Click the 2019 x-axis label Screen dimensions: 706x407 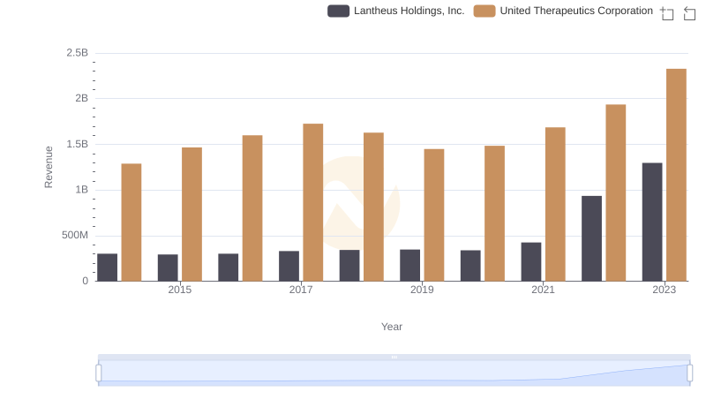point(422,290)
